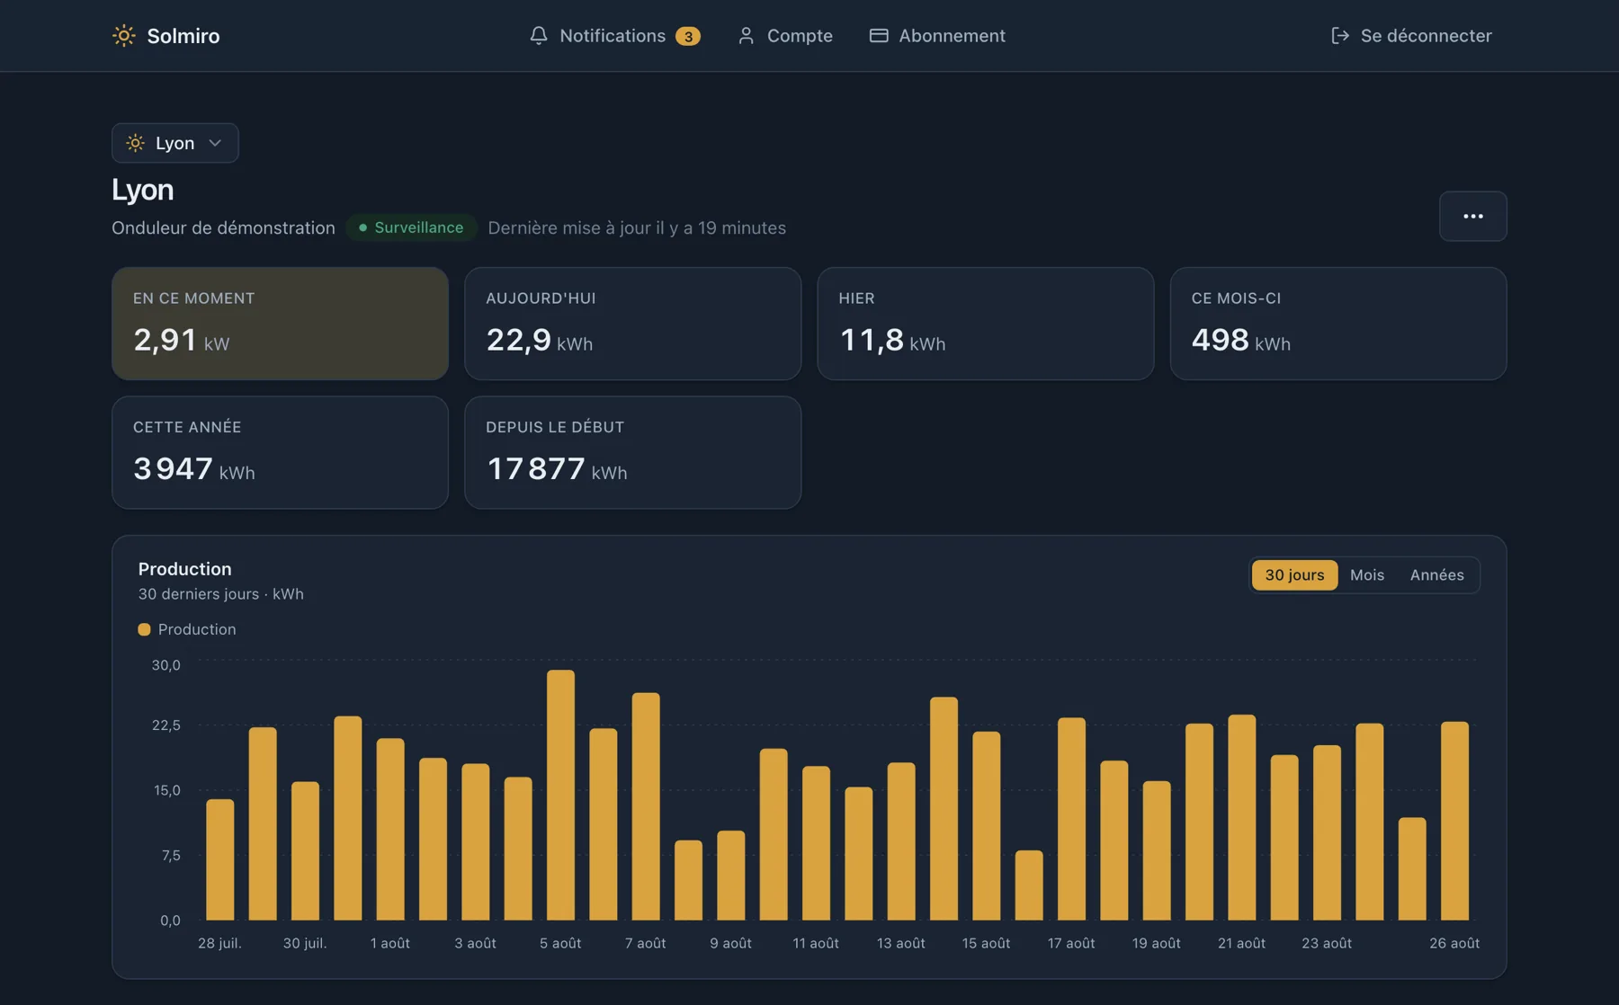Click the Compte person icon
The height and width of the screenshot is (1005, 1619).
point(746,35)
